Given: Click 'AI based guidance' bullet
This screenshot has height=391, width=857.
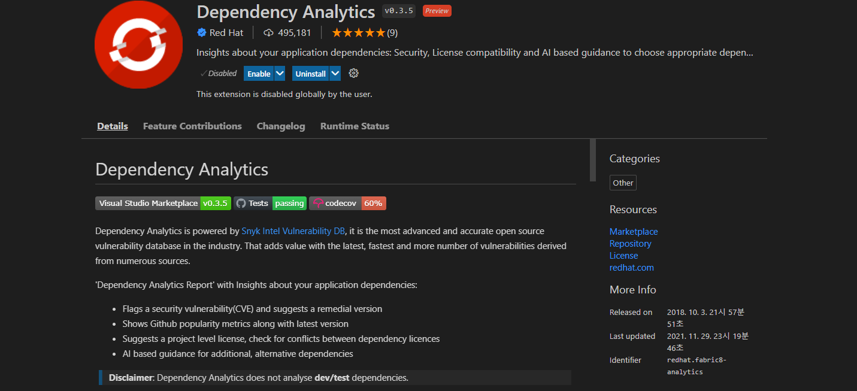Looking at the screenshot, I should tap(238, 354).
